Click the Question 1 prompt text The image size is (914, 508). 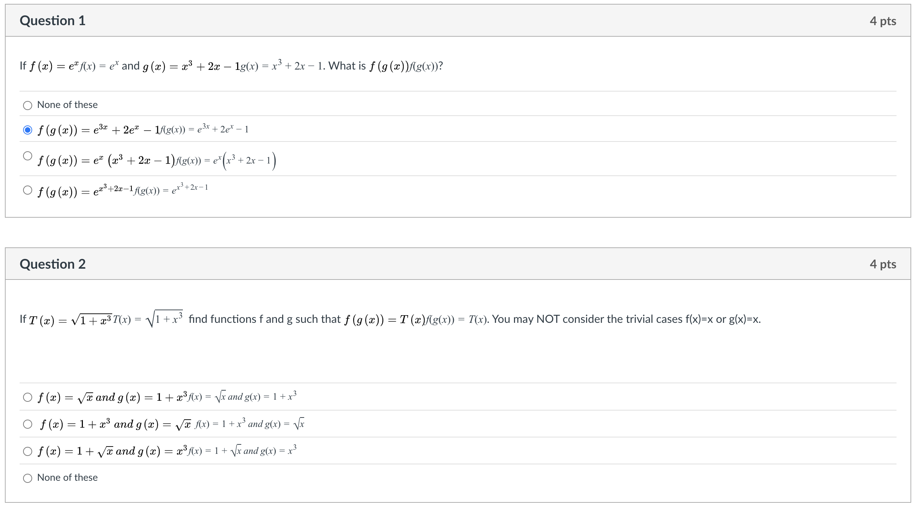[x=231, y=65]
